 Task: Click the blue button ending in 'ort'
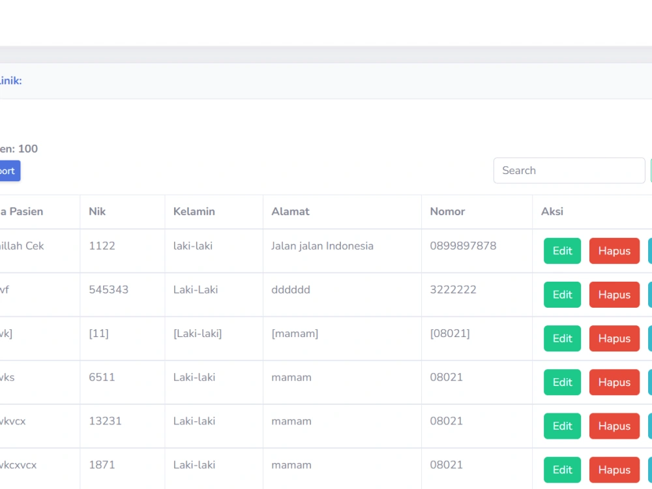(9, 171)
